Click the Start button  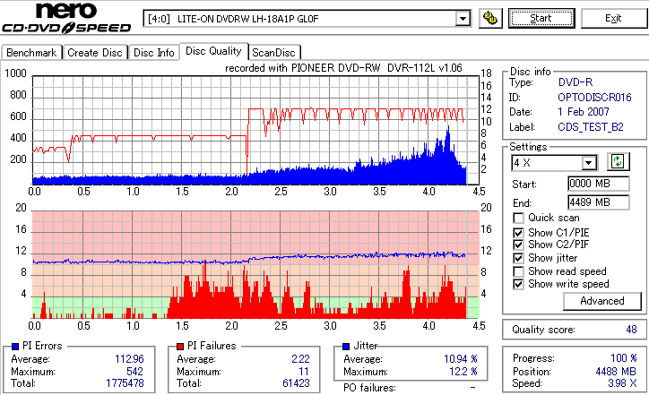541,19
